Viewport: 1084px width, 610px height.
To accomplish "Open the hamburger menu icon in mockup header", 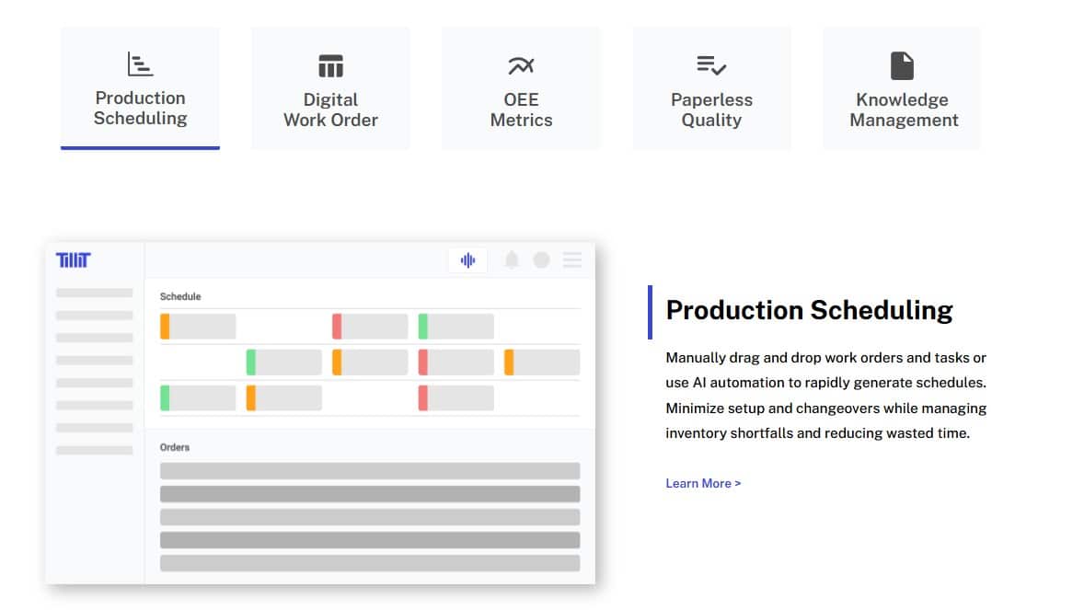I will 572,260.
